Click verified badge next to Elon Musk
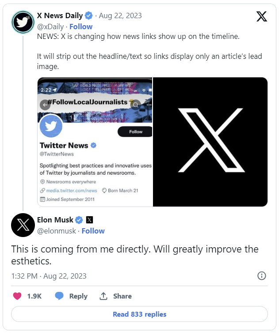279x333 pixels. pos(79,220)
